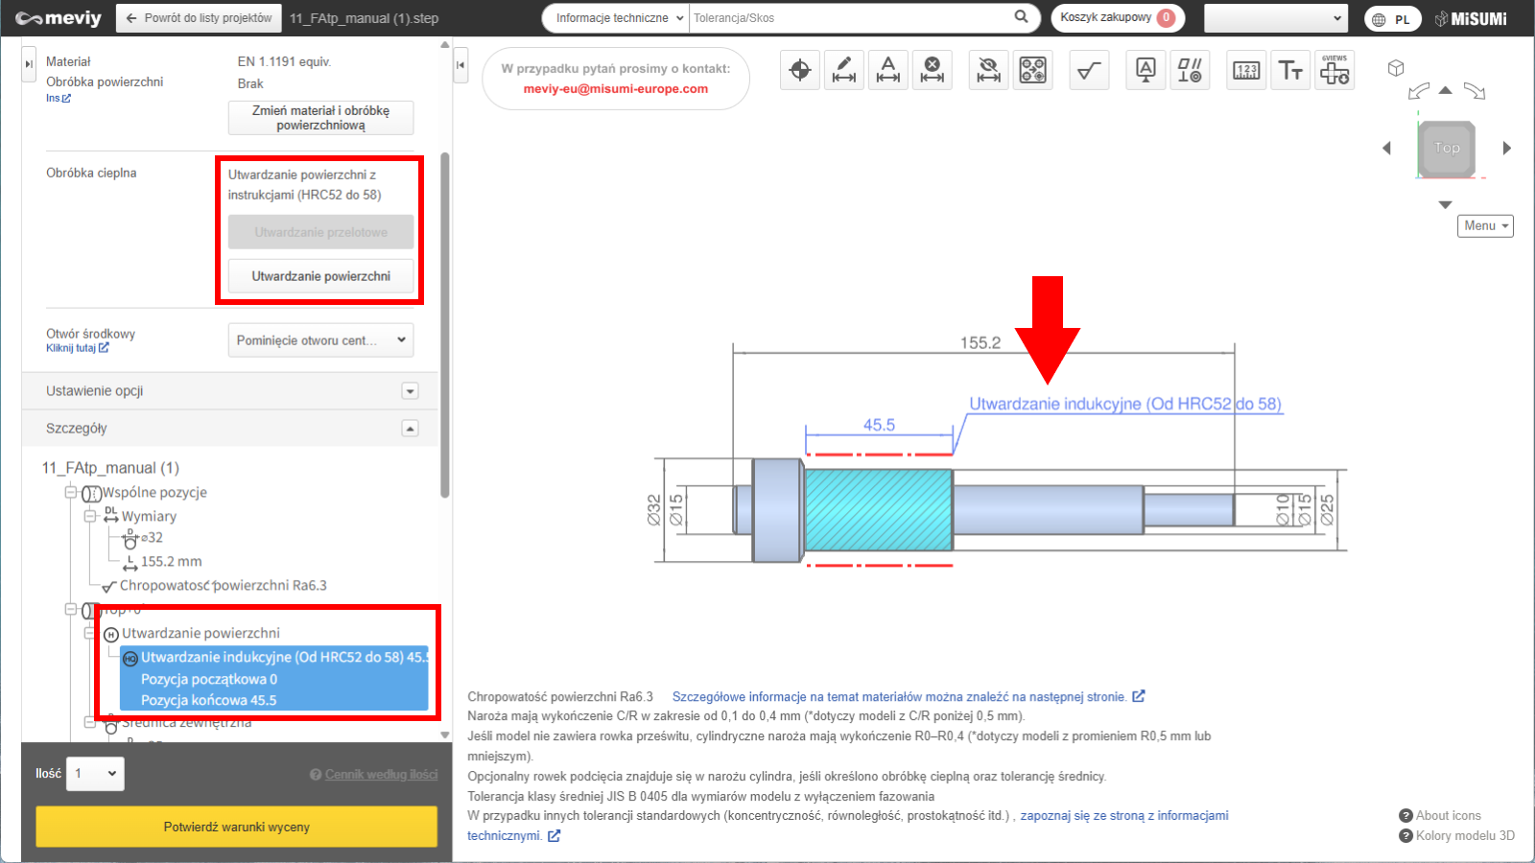Click the 6VIEWS download icon
Viewport: 1535px width, 863px height.
point(1334,70)
